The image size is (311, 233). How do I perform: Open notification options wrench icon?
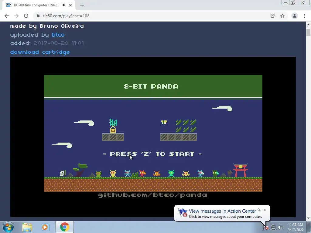pyautogui.click(x=259, y=210)
